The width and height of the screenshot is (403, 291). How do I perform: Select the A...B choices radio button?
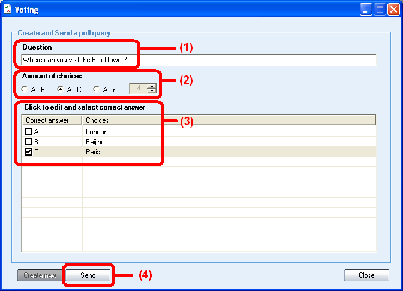[25, 90]
